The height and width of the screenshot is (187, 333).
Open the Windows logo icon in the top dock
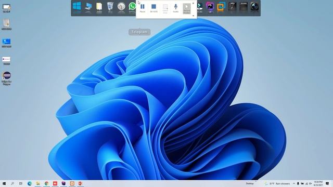[76, 7]
